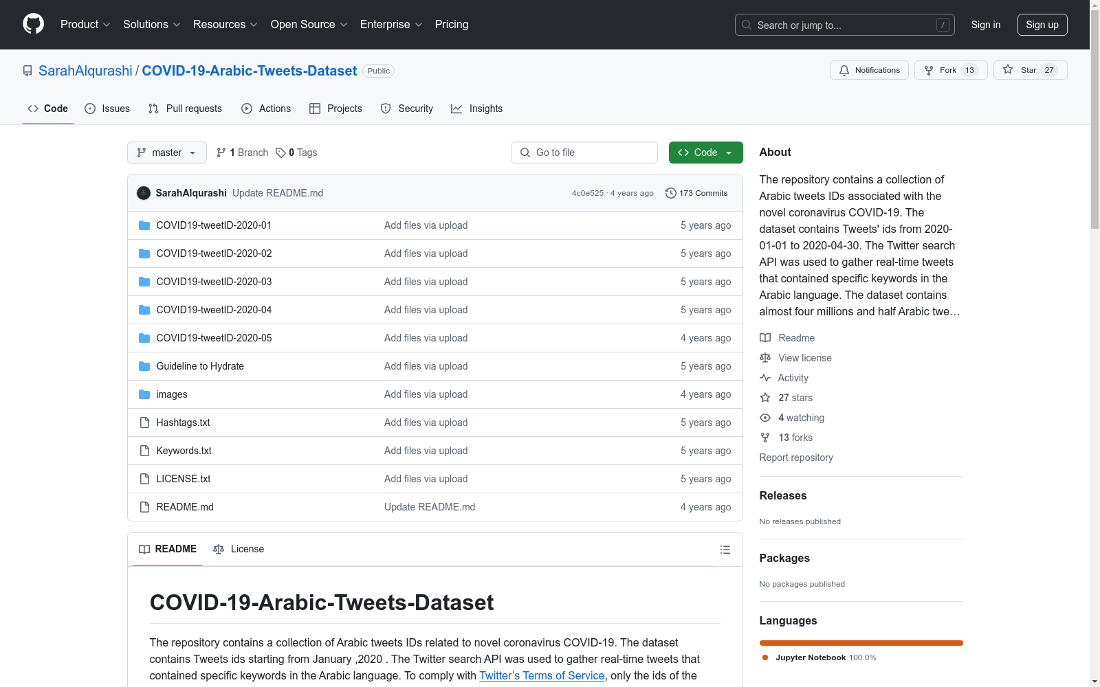This screenshot has width=1100, height=687.
Task: Open the COVID19-tweetID-2020-04 folder
Action: click(214, 310)
